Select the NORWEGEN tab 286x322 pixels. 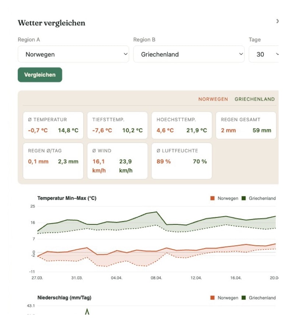pyautogui.click(x=213, y=99)
